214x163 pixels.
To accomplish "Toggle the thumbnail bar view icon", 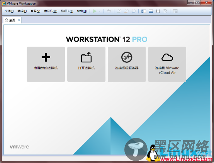I will coord(151,11).
